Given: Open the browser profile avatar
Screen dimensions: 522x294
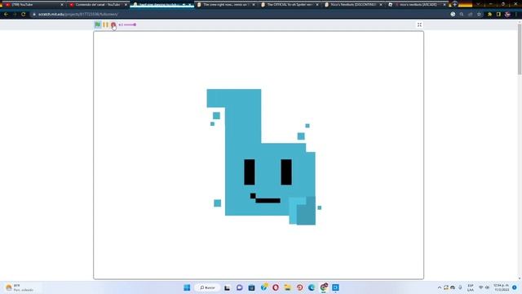Looking at the screenshot, I should tap(507, 15).
